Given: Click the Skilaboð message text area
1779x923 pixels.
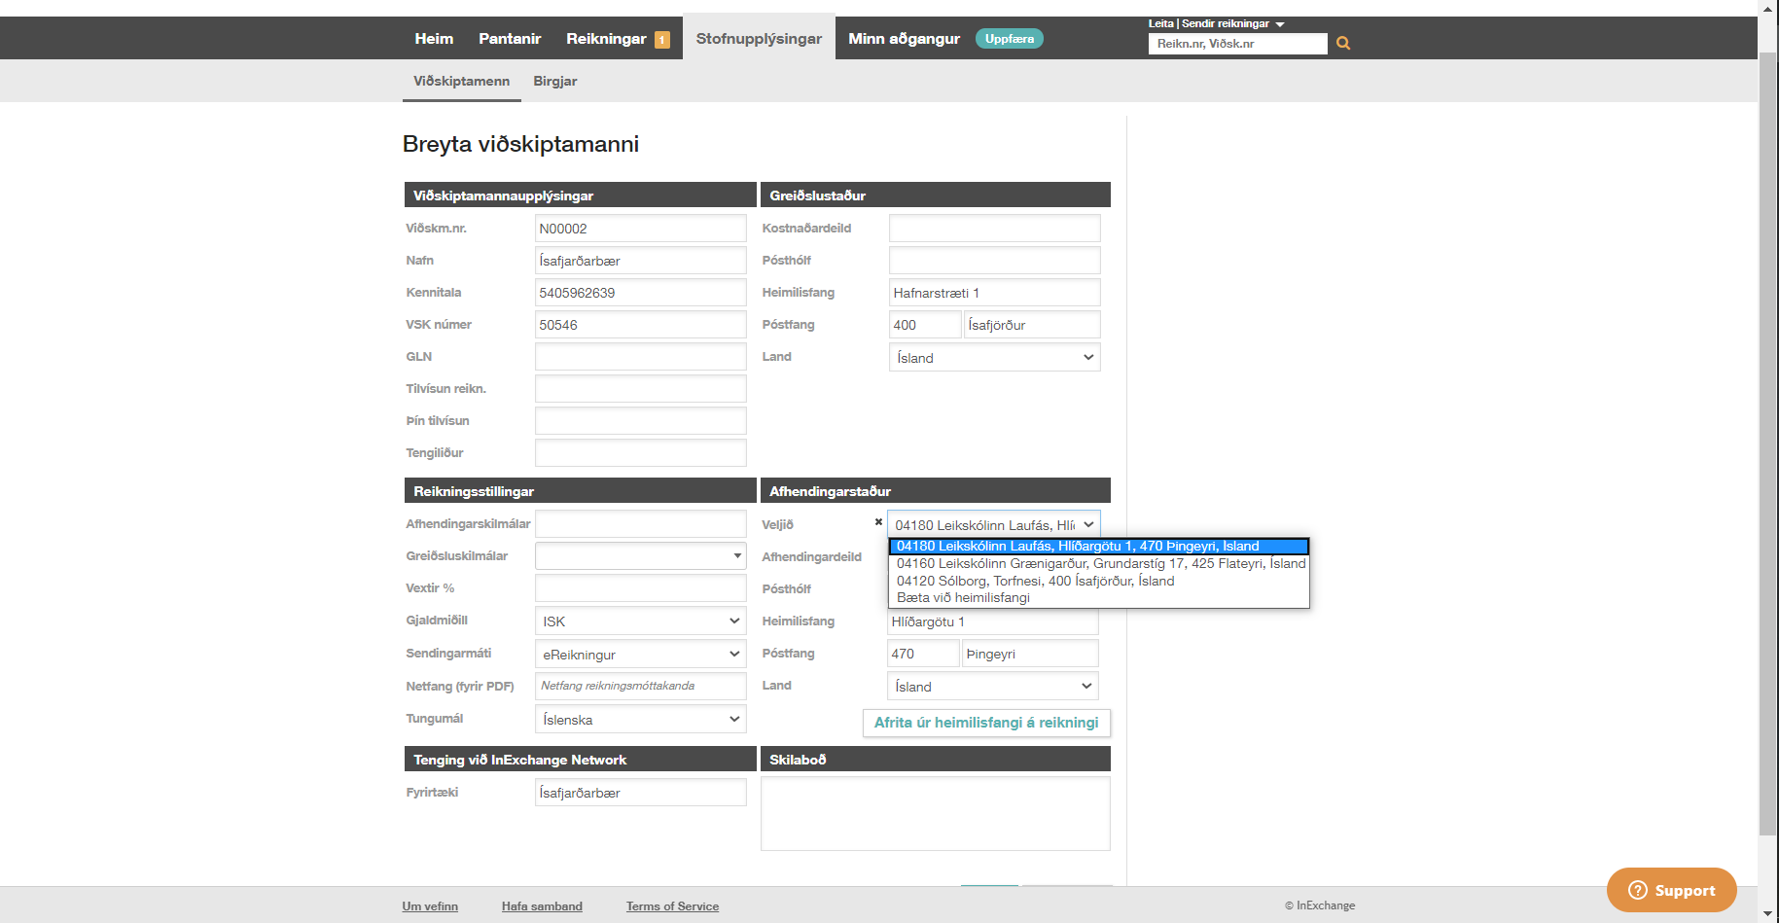Looking at the screenshot, I should (x=935, y=813).
